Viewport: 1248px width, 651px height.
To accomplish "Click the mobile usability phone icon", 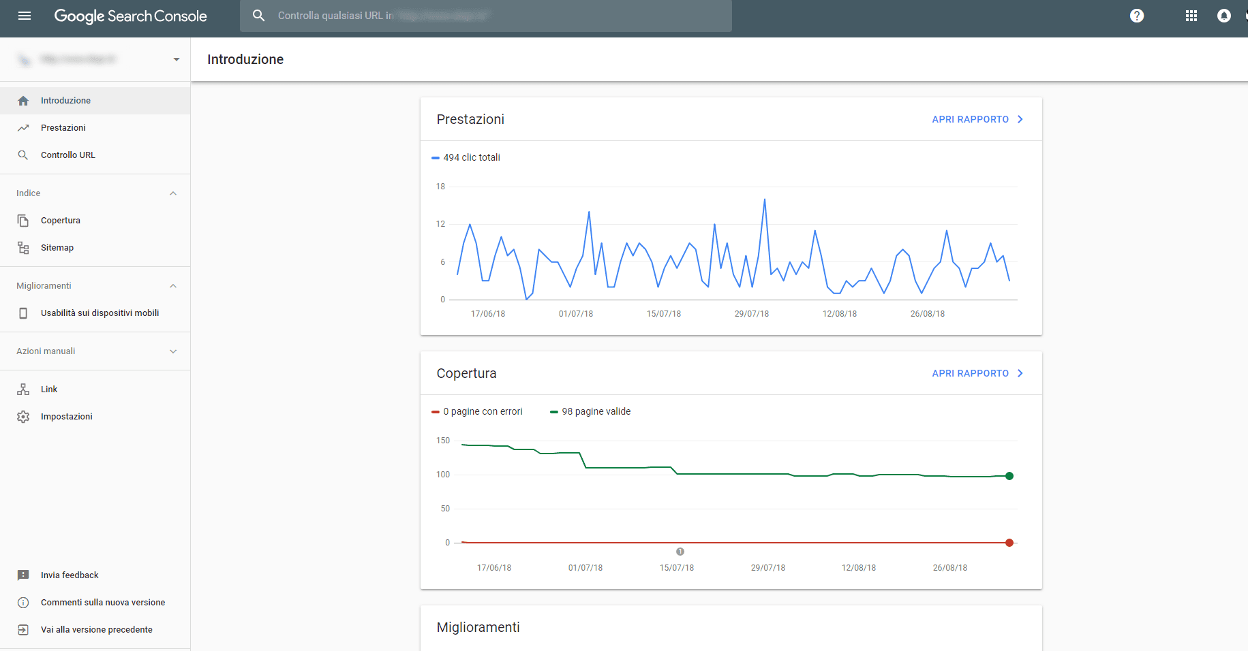I will [23, 313].
